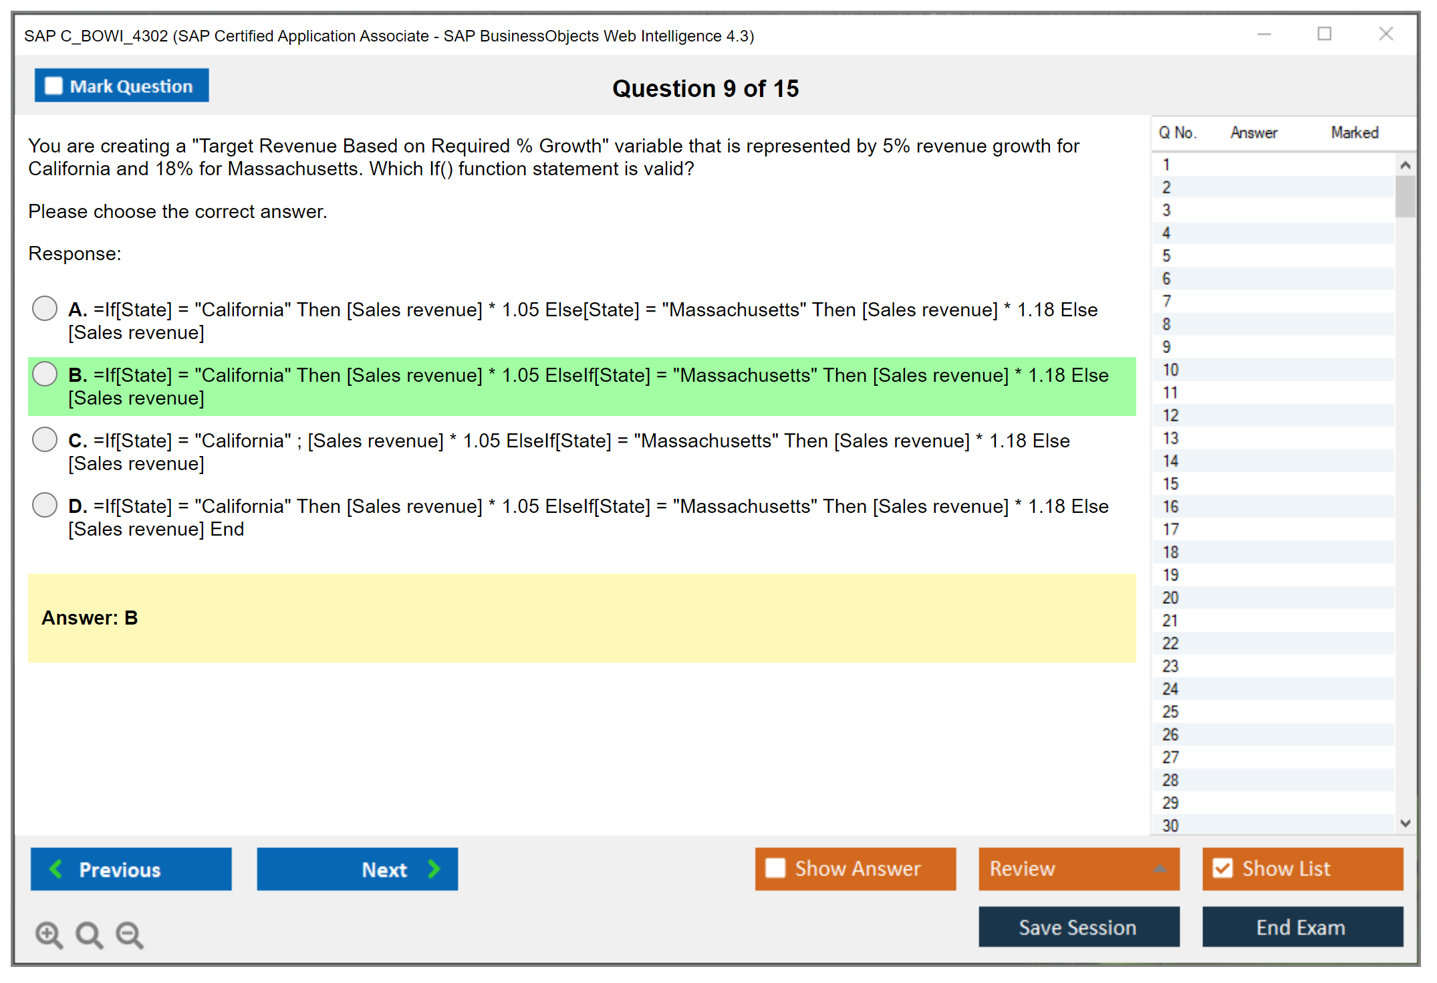Click the green right arrow on Next
Screen dimensions: 1437x983
coord(434,869)
